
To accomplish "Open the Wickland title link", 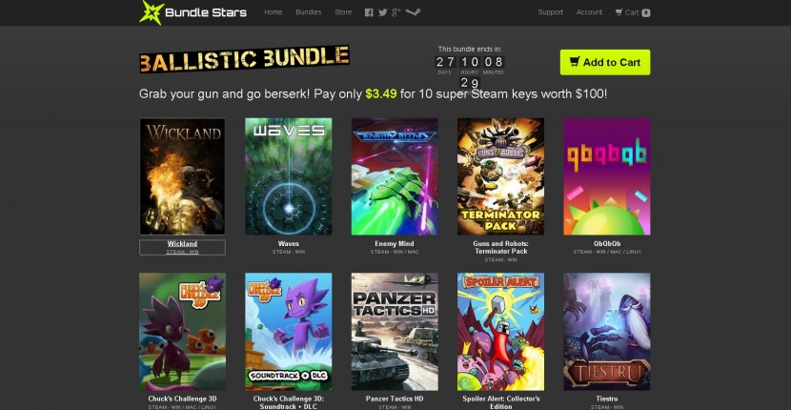I will pyautogui.click(x=182, y=244).
